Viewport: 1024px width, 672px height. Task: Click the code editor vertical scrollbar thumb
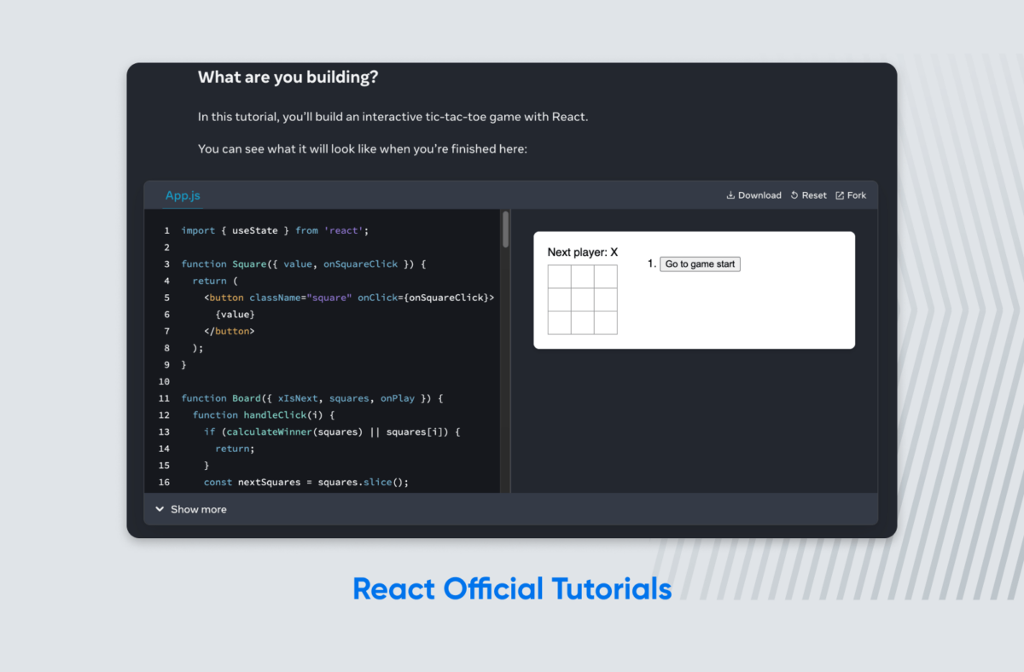505,229
